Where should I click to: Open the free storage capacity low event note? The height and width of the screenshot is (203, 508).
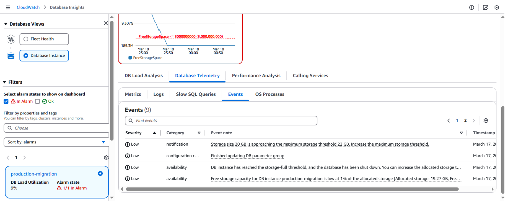click(336, 179)
